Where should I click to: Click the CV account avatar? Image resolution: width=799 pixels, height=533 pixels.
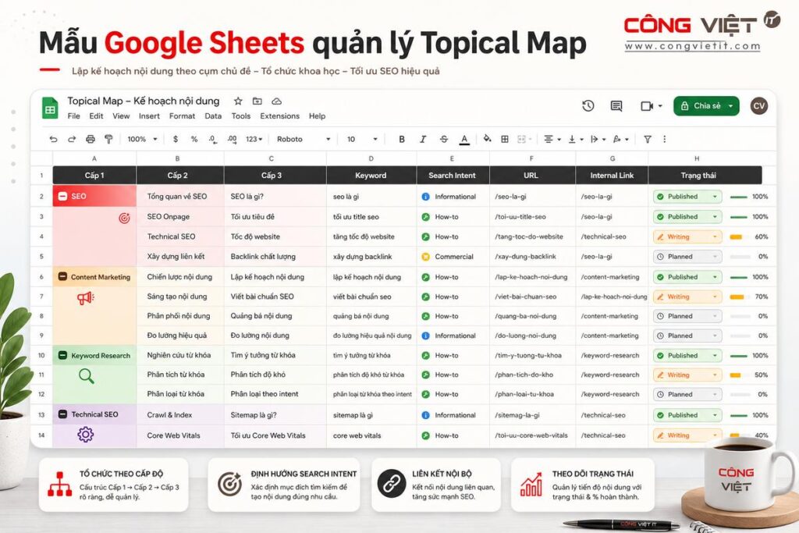759,106
